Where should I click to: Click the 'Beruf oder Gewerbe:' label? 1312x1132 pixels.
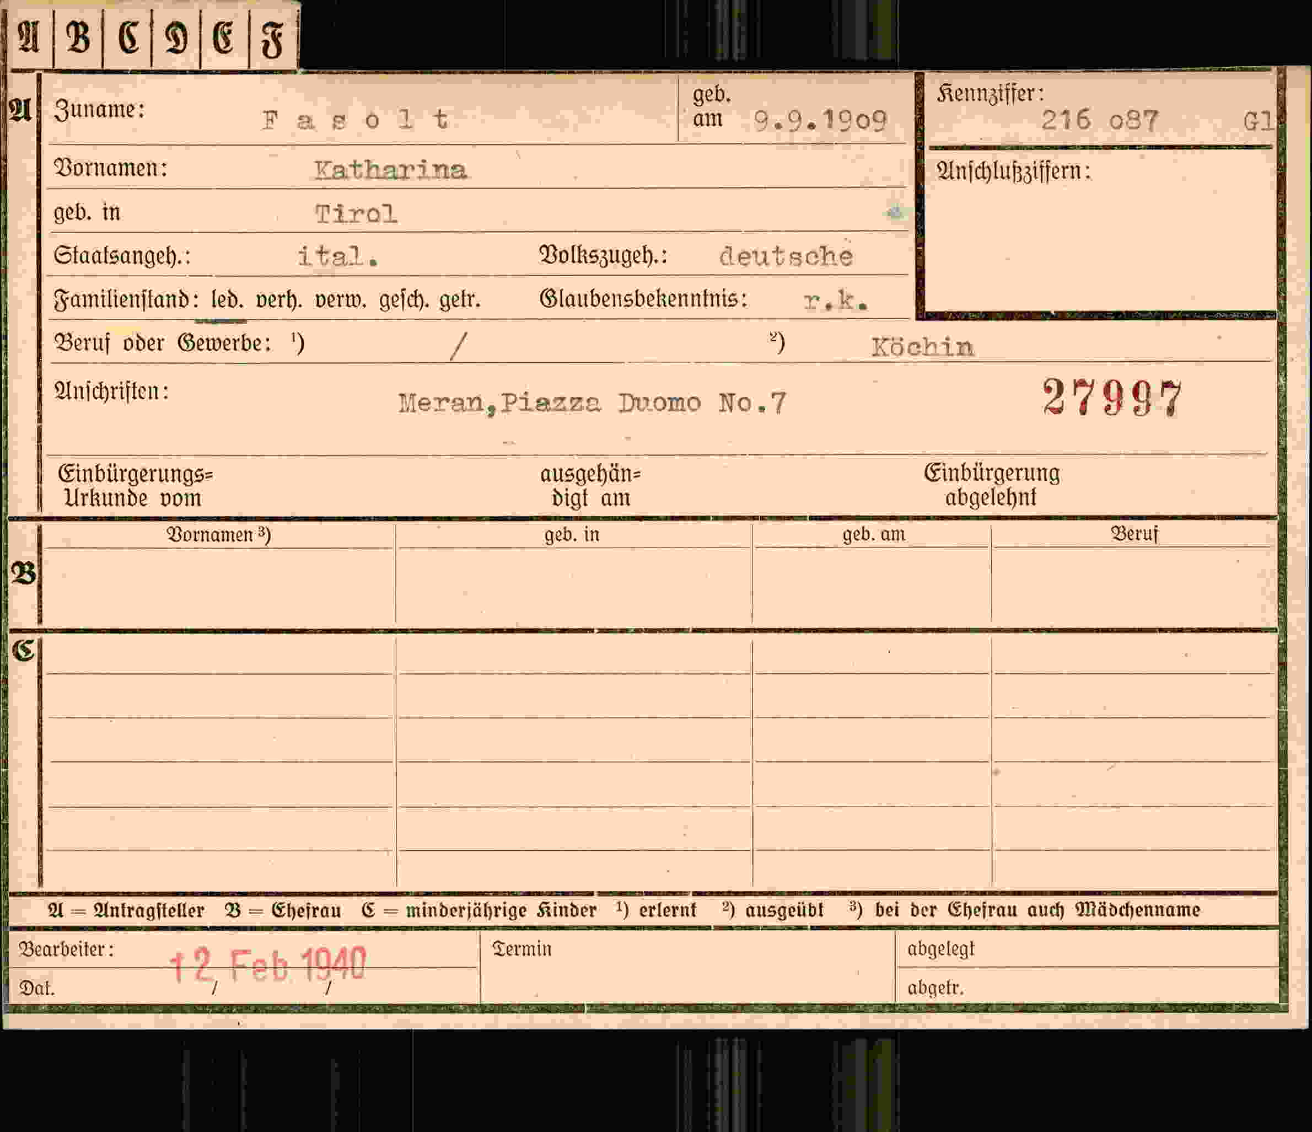pos(163,344)
